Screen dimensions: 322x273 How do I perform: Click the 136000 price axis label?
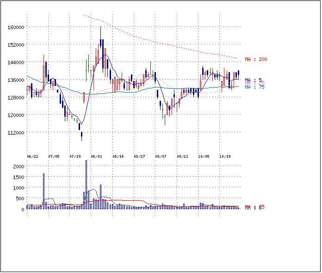click(16, 80)
